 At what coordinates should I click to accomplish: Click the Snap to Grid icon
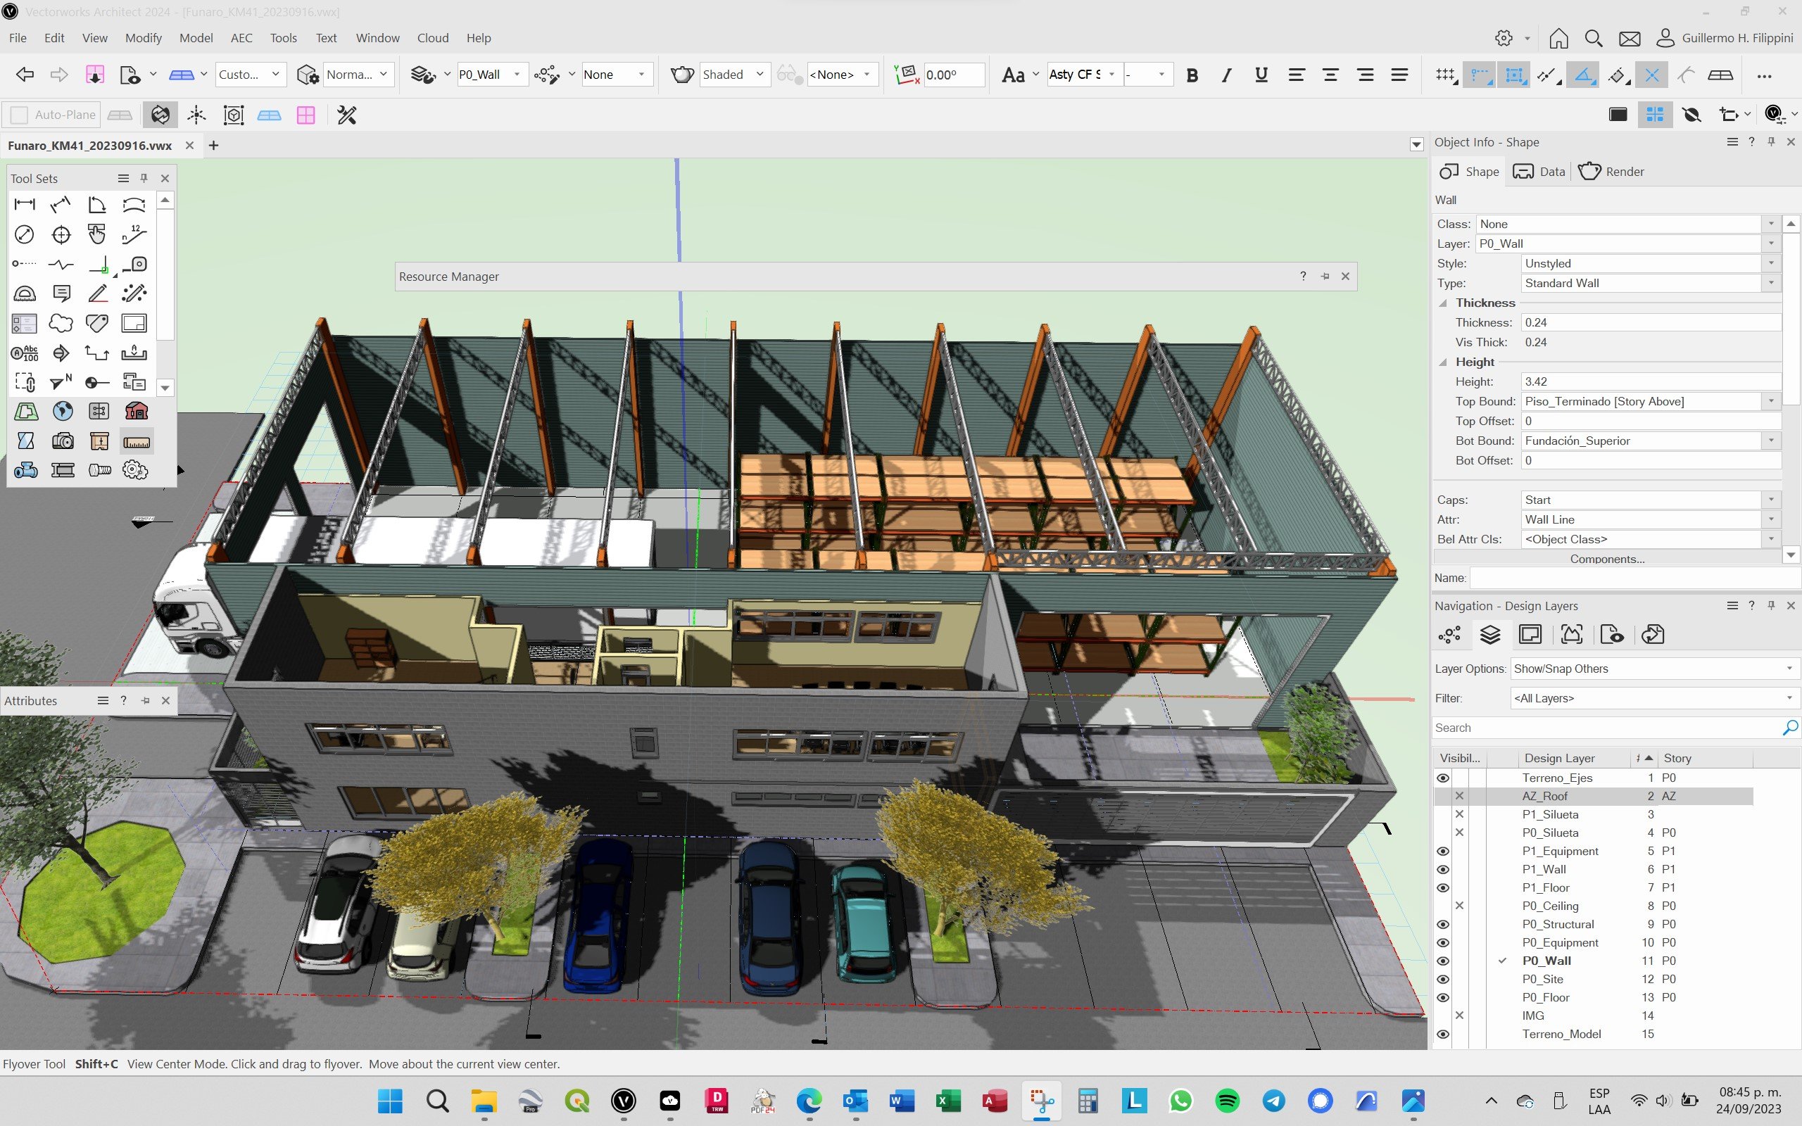pyautogui.click(x=1445, y=75)
